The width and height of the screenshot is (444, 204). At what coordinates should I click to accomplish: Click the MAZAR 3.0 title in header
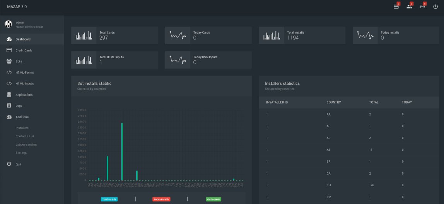[x=17, y=7]
